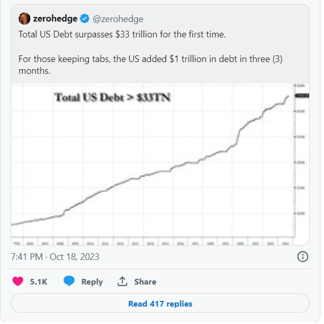Click the 5.1K likes count
Screen dimensions: 324x324
[38, 281]
